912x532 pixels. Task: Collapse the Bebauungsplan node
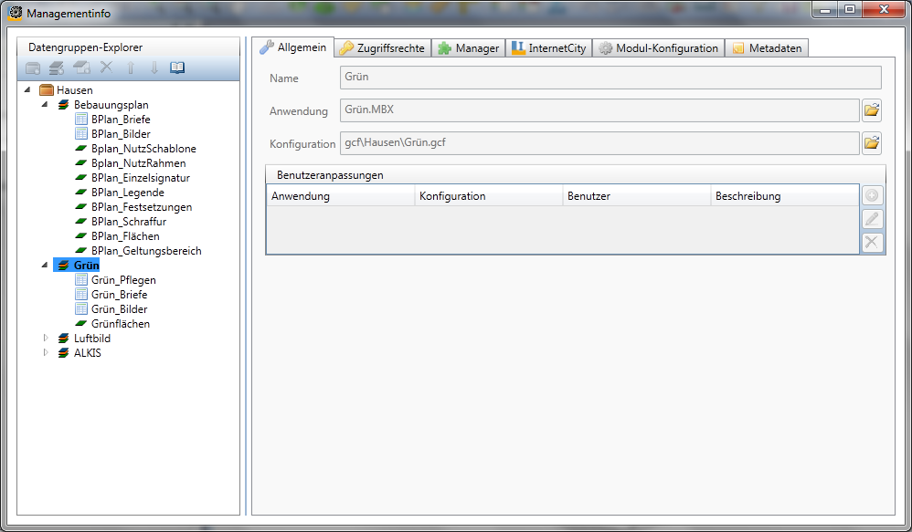(45, 104)
